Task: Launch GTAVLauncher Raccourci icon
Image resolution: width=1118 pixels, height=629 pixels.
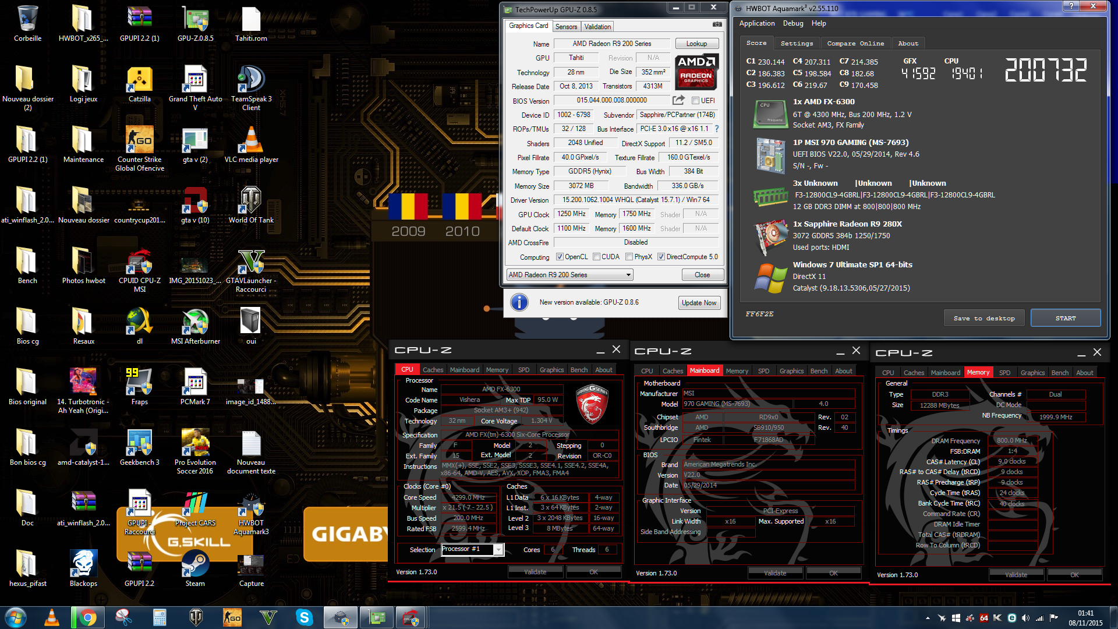Action: coord(251,270)
